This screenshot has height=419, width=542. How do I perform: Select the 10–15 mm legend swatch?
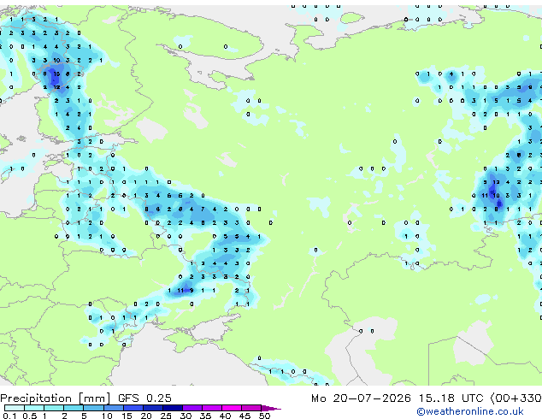click(x=114, y=408)
